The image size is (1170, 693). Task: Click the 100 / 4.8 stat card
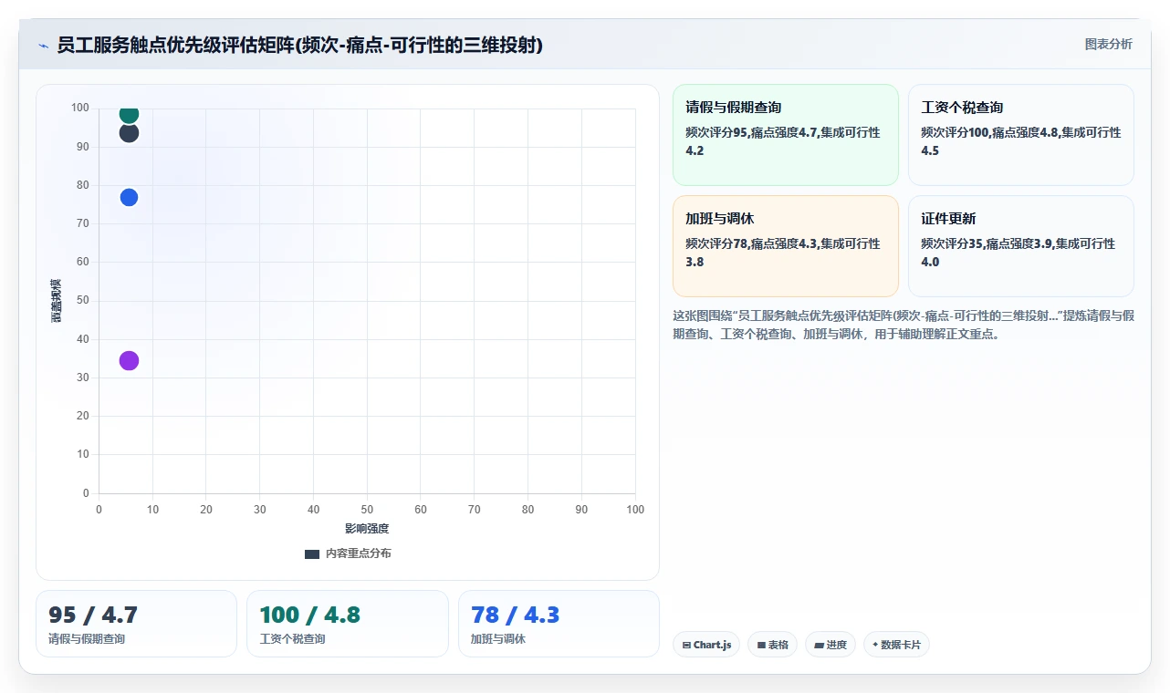[348, 624]
